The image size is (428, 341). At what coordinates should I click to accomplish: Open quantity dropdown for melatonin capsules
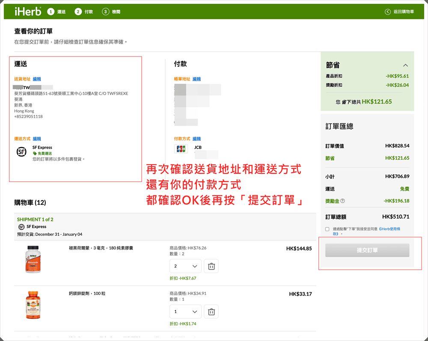[185, 266]
